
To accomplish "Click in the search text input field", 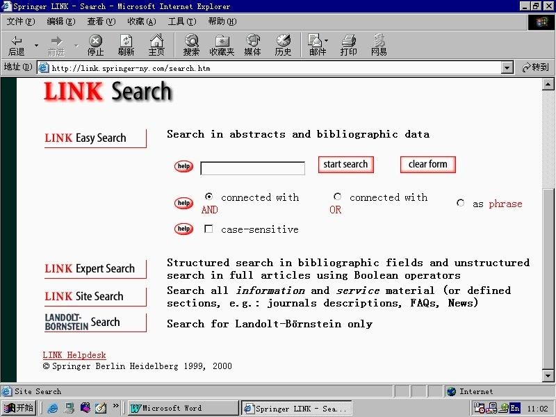I will (x=252, y=168).
